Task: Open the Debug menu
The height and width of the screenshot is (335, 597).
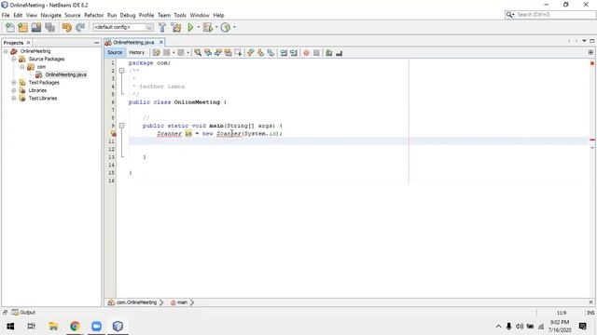Action: [x=128, y=15]
